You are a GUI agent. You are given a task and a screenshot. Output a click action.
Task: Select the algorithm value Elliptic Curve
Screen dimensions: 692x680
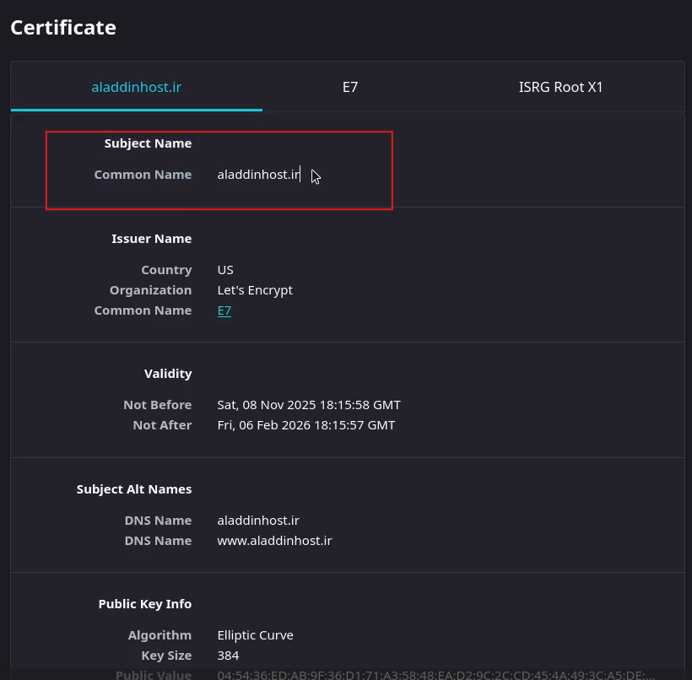pos(255,635)
